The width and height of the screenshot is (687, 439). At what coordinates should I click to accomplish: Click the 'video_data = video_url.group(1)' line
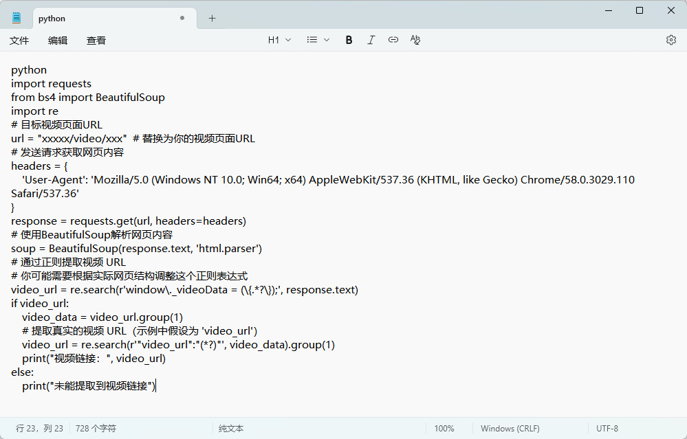click(x=102, y=317)
